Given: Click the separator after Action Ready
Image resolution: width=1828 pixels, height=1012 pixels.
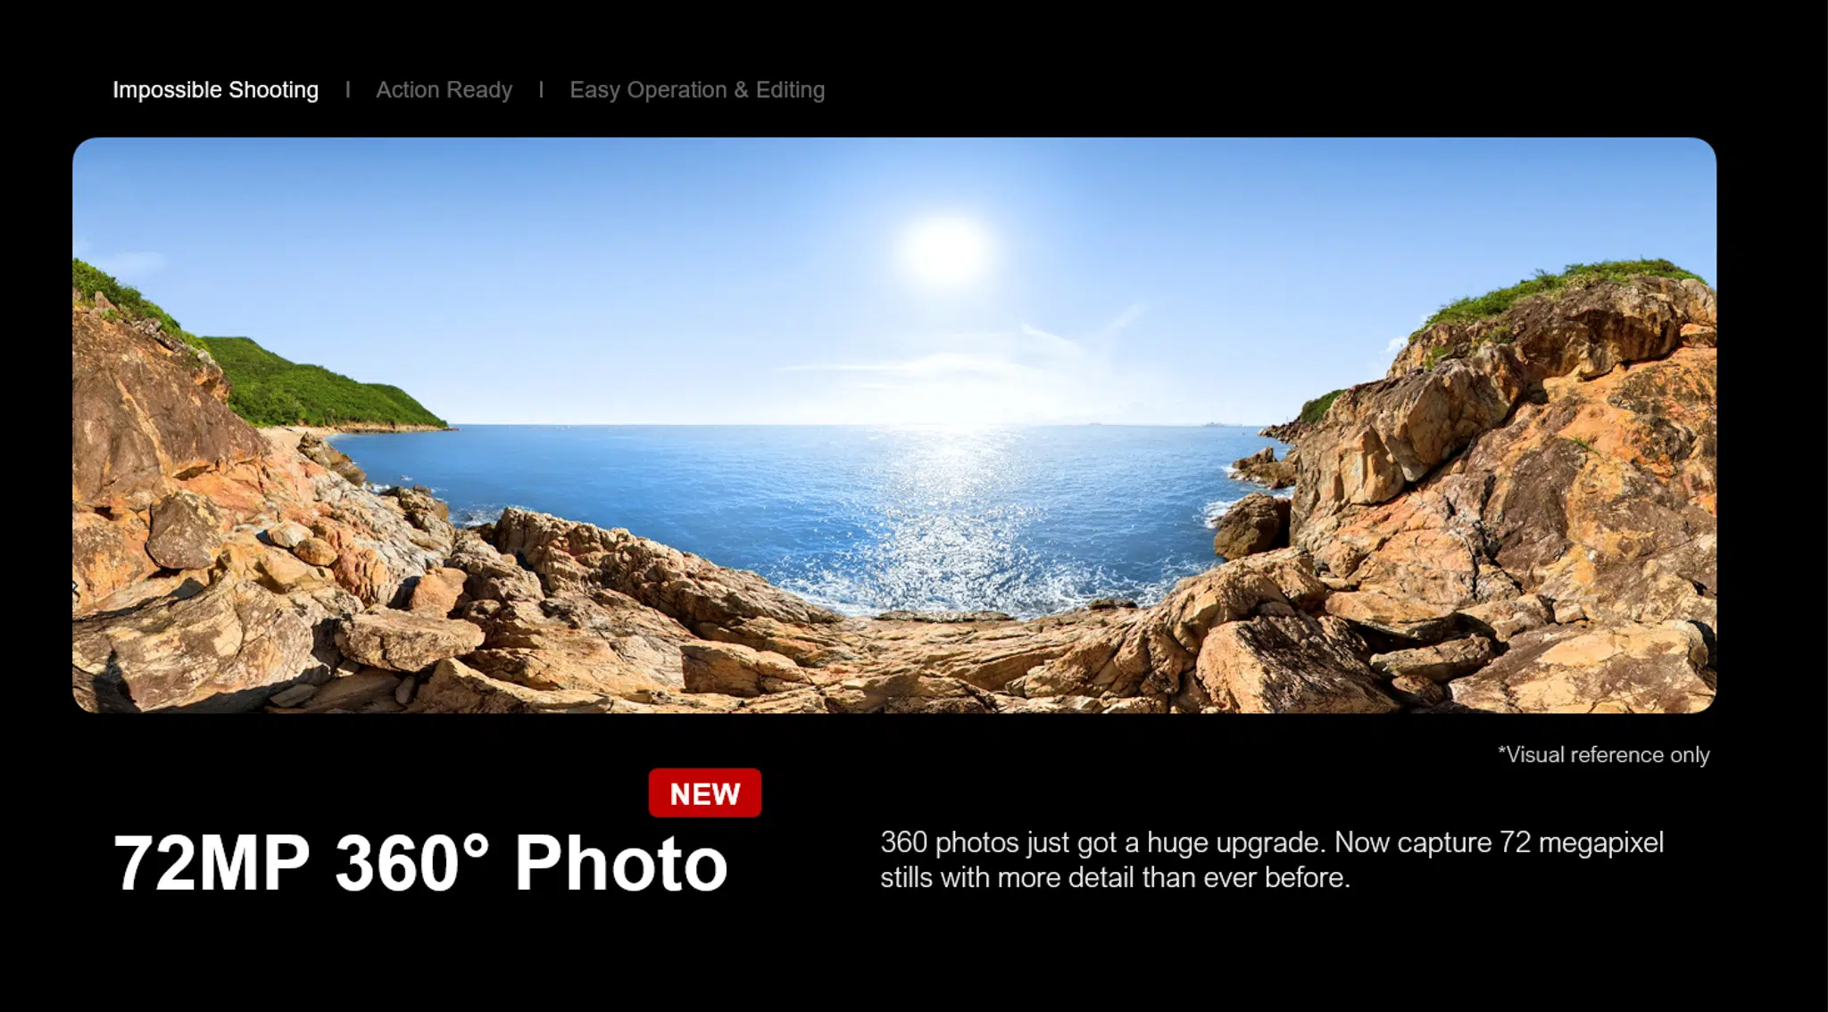Looking at the screenshot, I should [541, 90].
